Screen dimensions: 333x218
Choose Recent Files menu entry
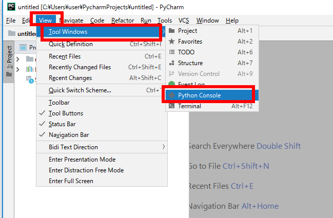tap(102, 56)
